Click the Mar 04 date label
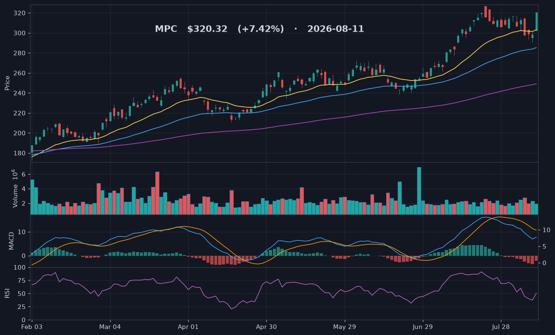Viewport: 555px width, 335px height. (110, 327)
